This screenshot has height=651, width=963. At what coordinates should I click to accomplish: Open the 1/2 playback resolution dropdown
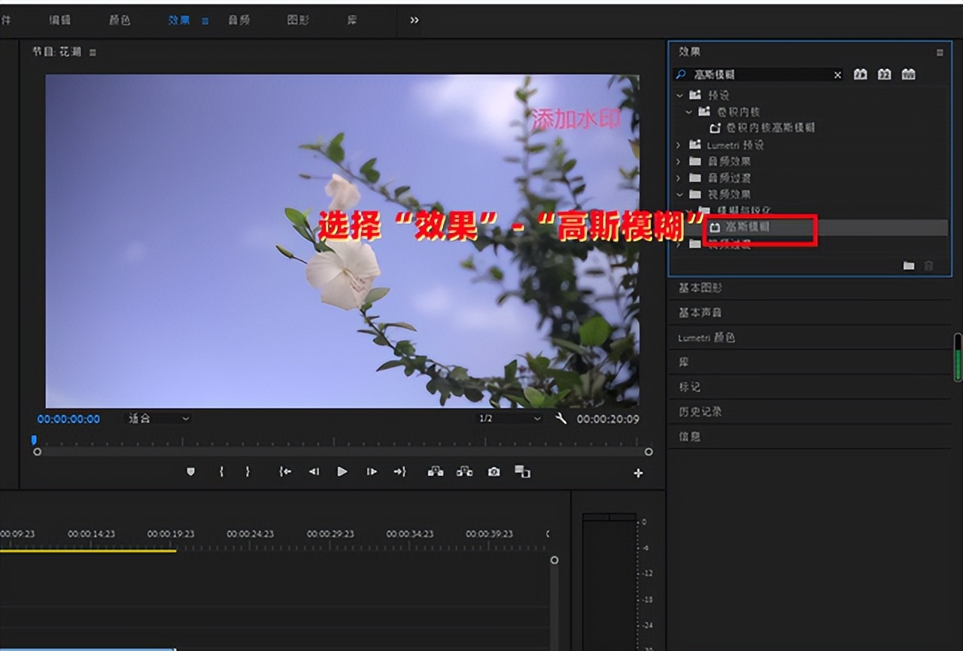point(510,418)
